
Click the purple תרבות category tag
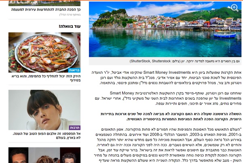75,127
